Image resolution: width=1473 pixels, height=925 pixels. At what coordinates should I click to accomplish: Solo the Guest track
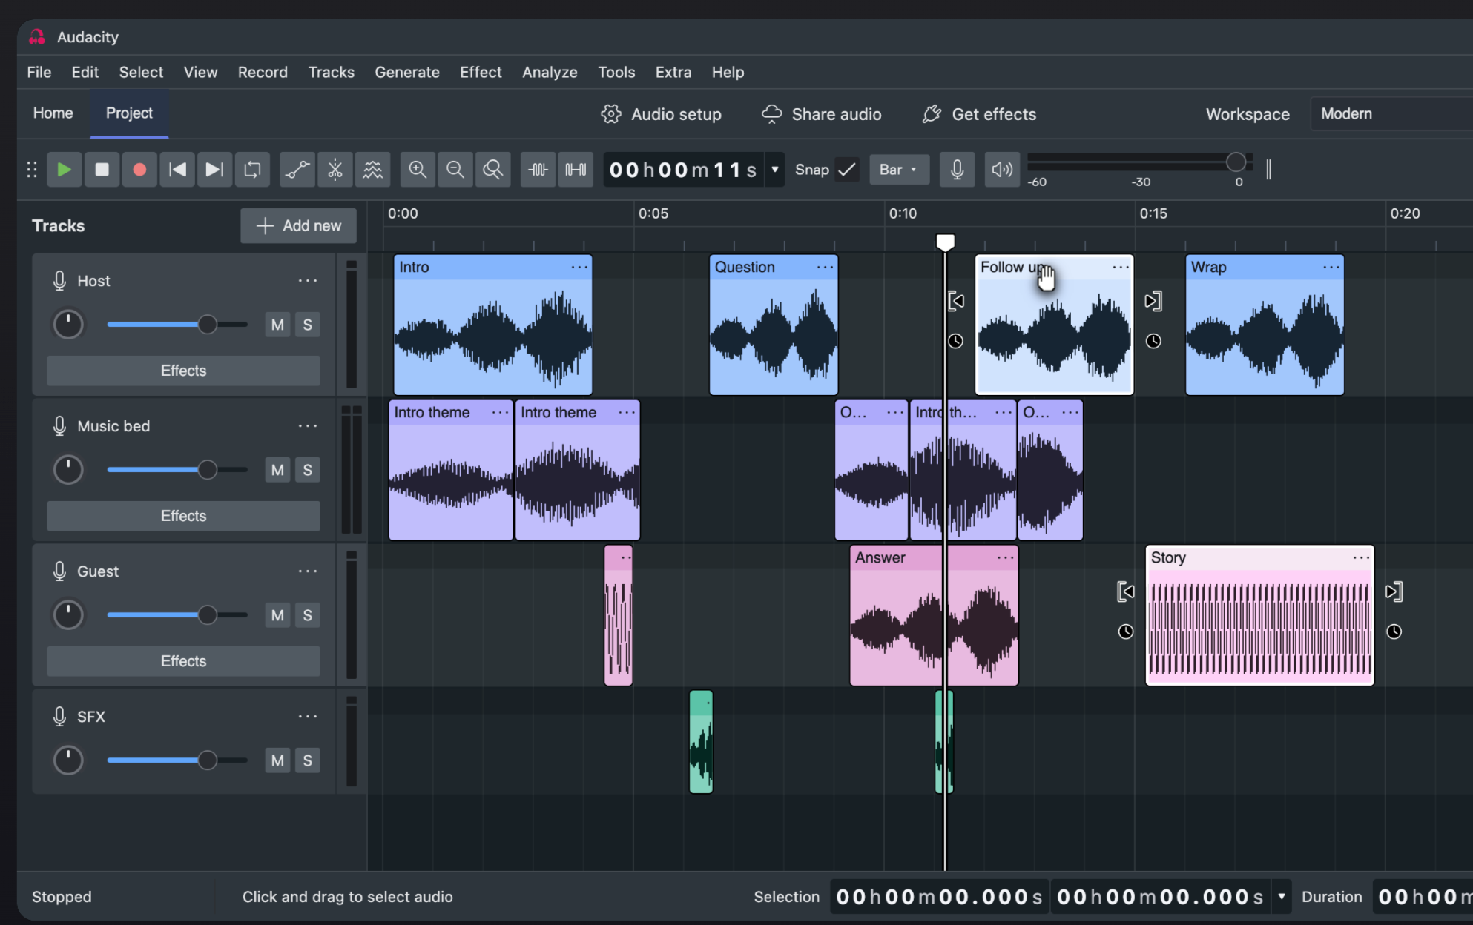coord(307,615)
